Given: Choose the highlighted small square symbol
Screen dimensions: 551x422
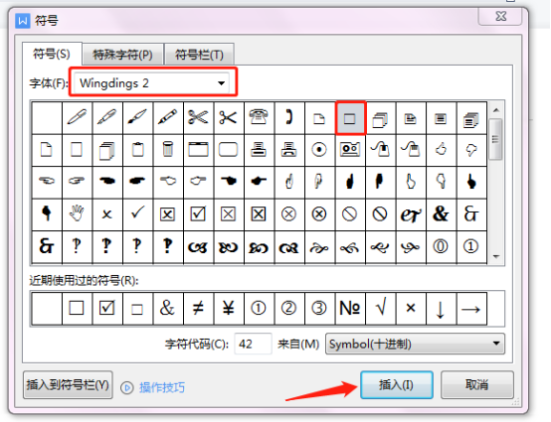Looking at the screenshot, I should click(x=350, y=118).
